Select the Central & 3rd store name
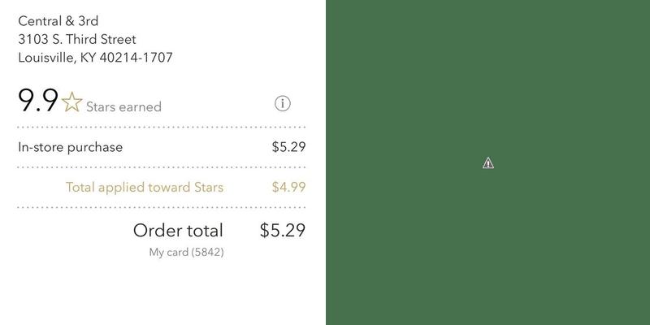 58,20
